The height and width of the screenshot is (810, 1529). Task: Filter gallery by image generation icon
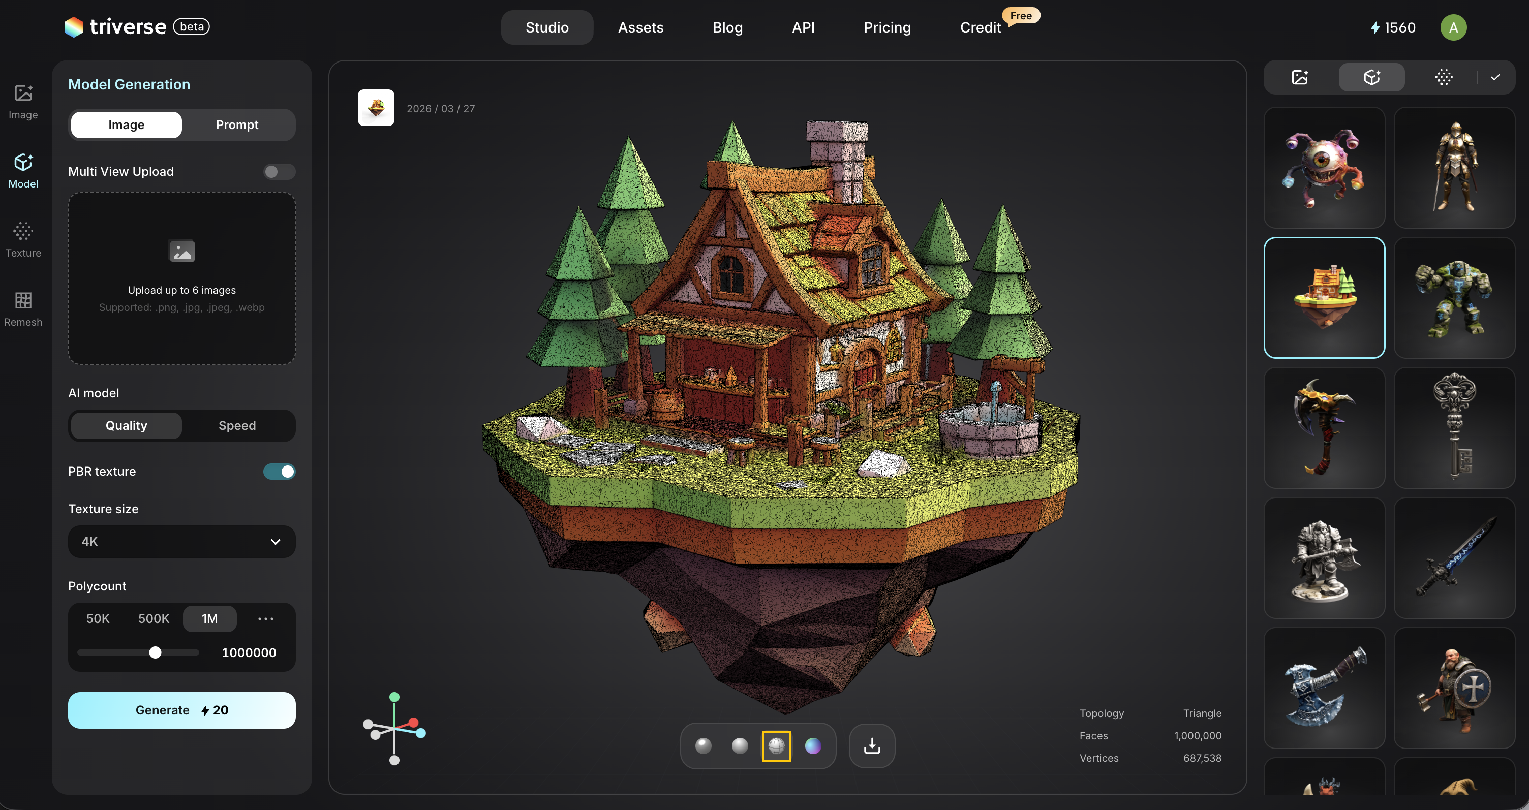pyautogui.click(x=1300, y=77)
